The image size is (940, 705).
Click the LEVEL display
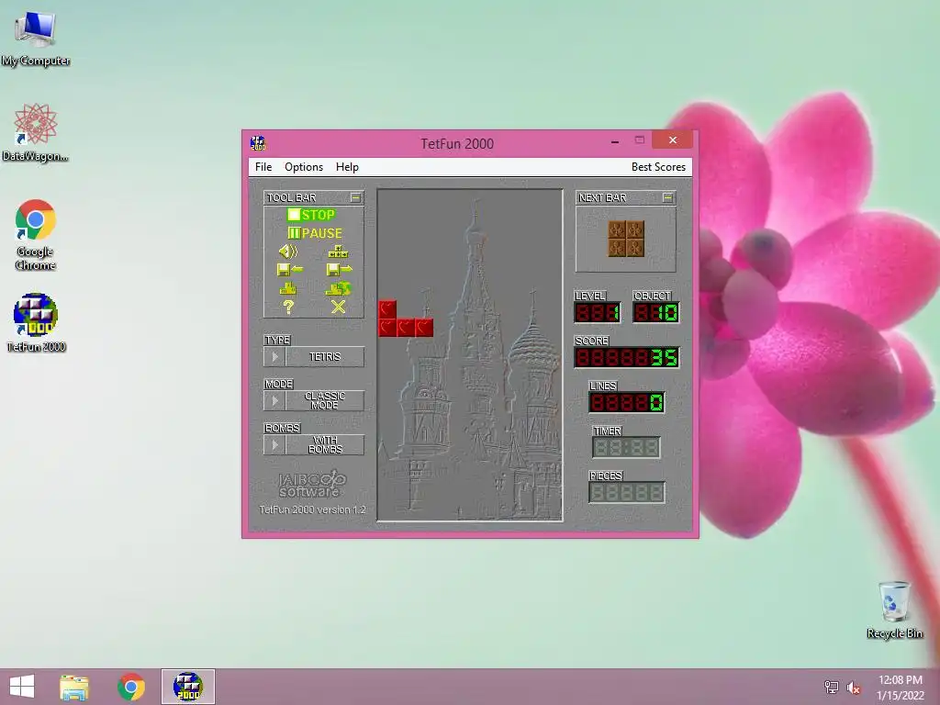click(x=597, y=312)
